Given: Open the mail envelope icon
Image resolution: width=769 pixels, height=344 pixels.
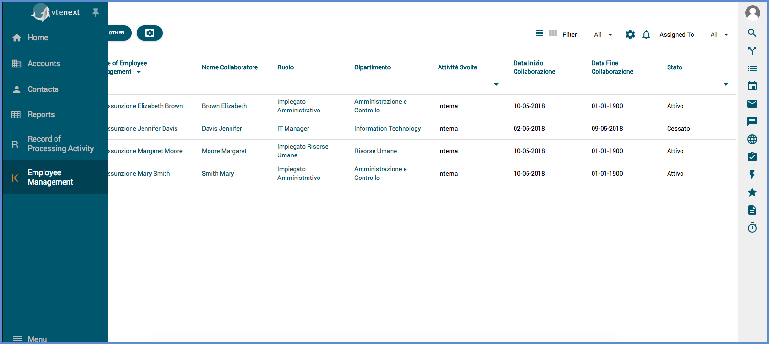Looking at the screenshot, I should [x=752, y=104].
